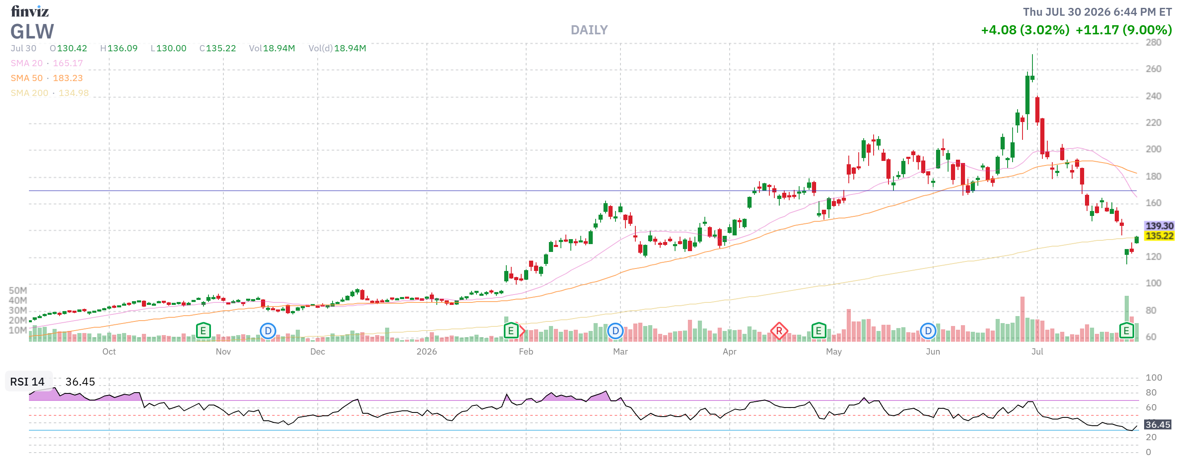Select the DAILY timeframe label

[x=589, y=30]
